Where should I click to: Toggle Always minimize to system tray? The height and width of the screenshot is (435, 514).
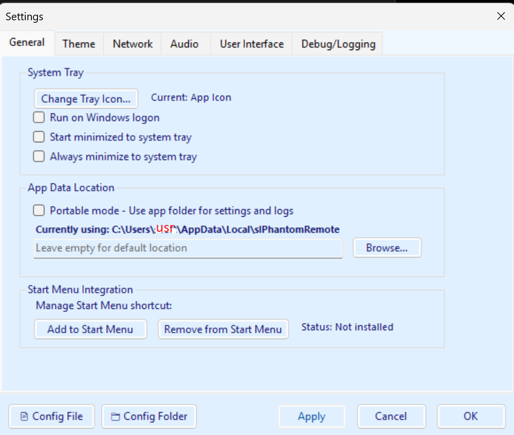[x=39, y=156]
